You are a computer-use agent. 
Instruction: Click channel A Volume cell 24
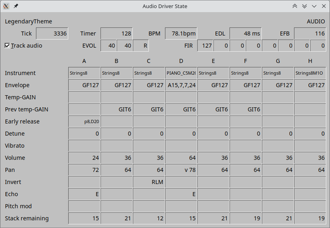click(x=84, y=158)
